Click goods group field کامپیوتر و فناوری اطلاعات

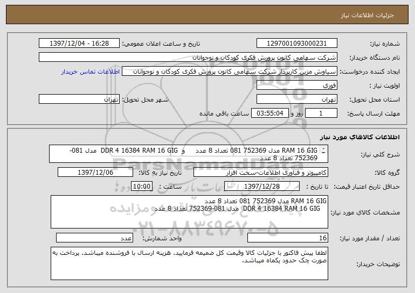click(x=261, y=173)
